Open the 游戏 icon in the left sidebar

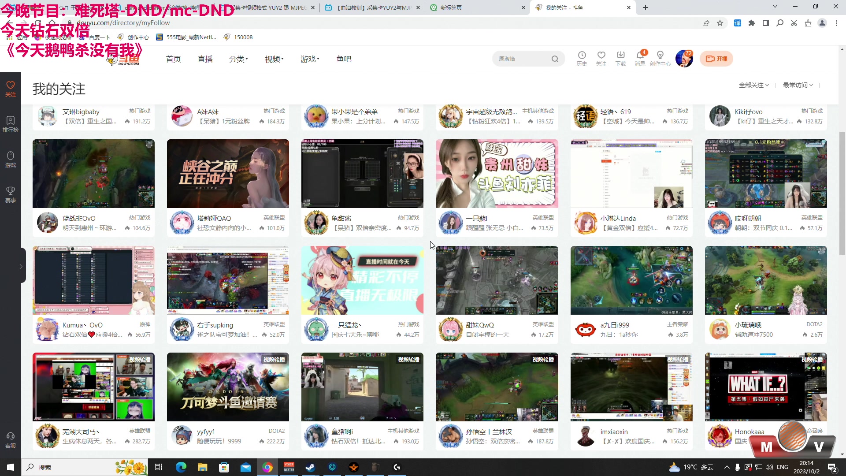pyautogui.click(x=10, y=159)
